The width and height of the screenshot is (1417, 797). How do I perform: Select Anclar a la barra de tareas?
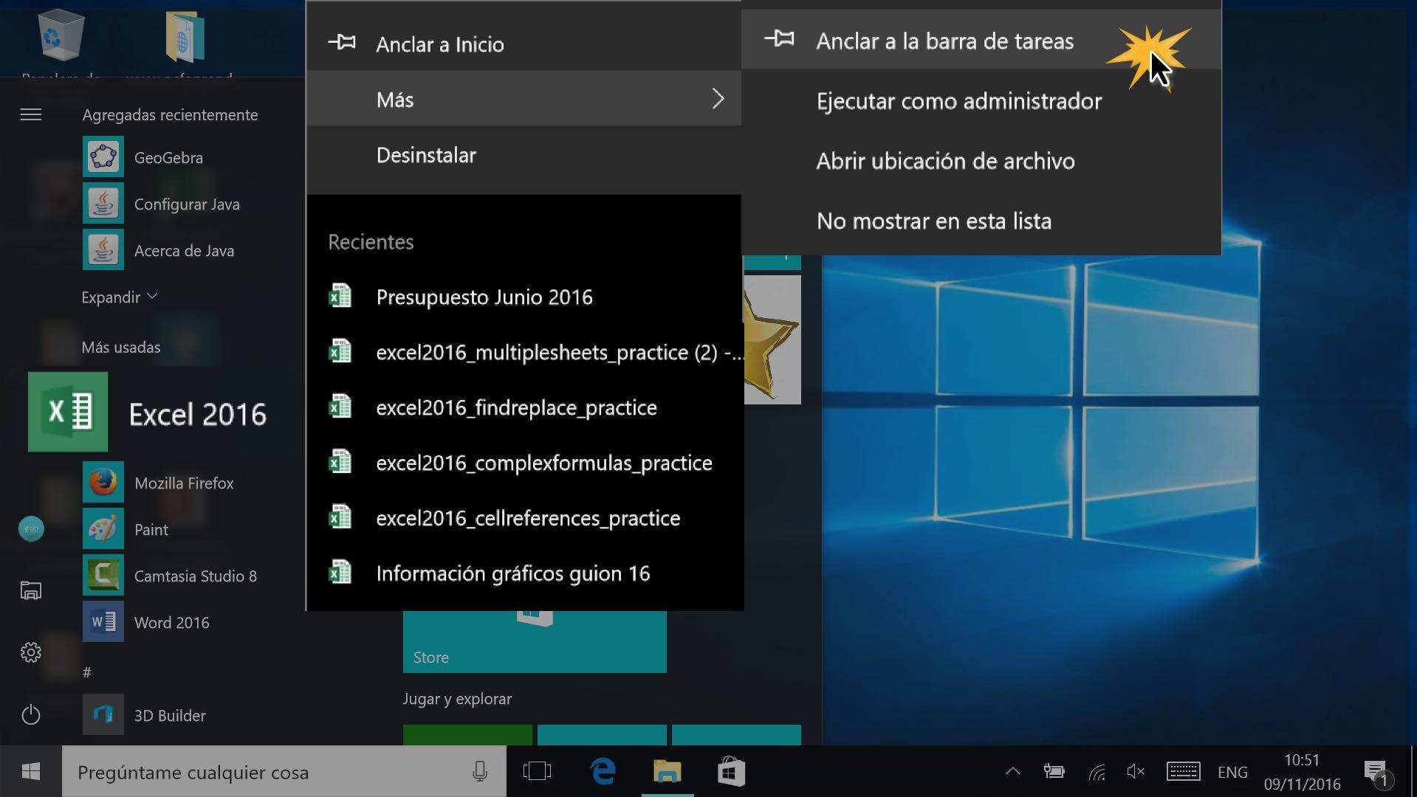tap(981, 41)
